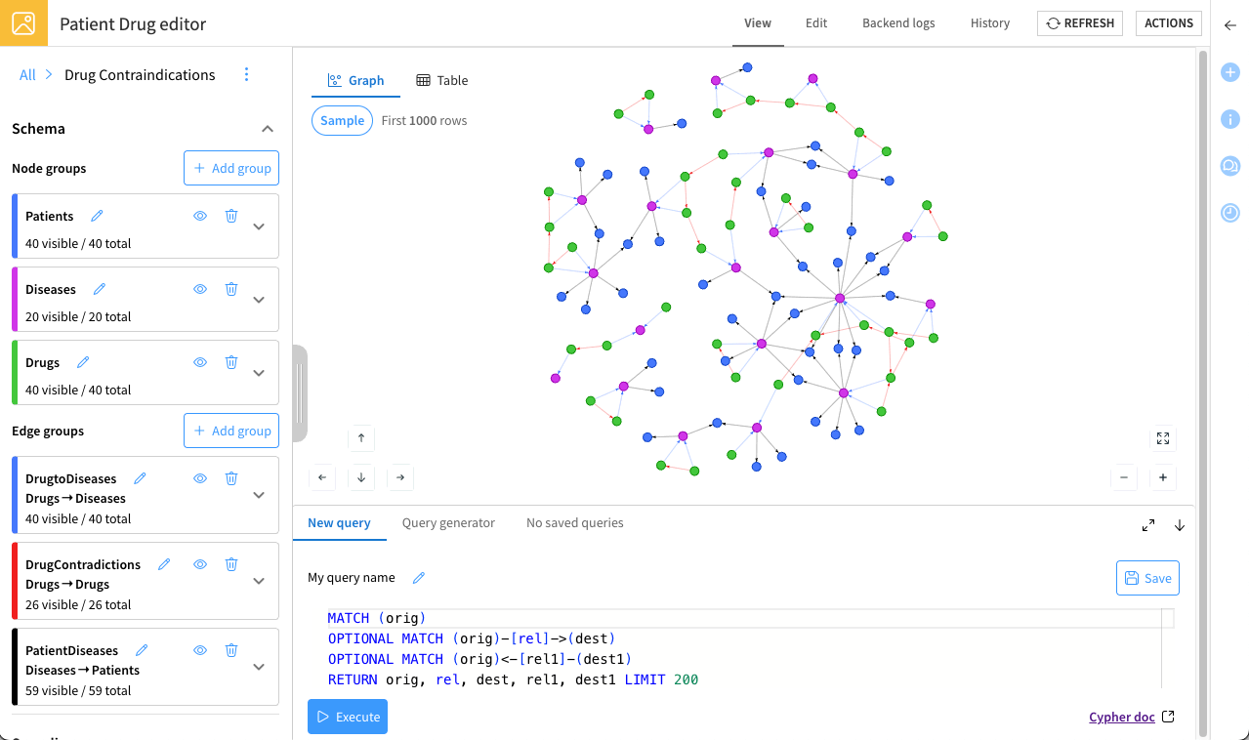
Task: Execute the Cypher query
Action: coord(348,717)
